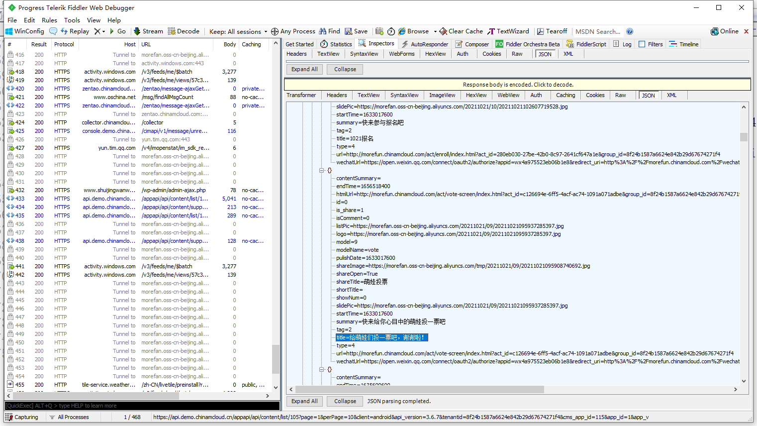Click the comment speech bubble icon
757x426 pixels.
[53, 31]
